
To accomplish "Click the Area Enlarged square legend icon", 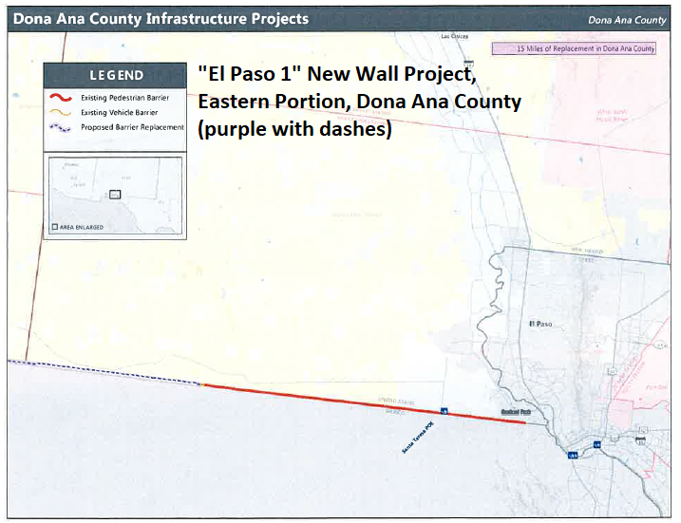I will tap(53, 228).
